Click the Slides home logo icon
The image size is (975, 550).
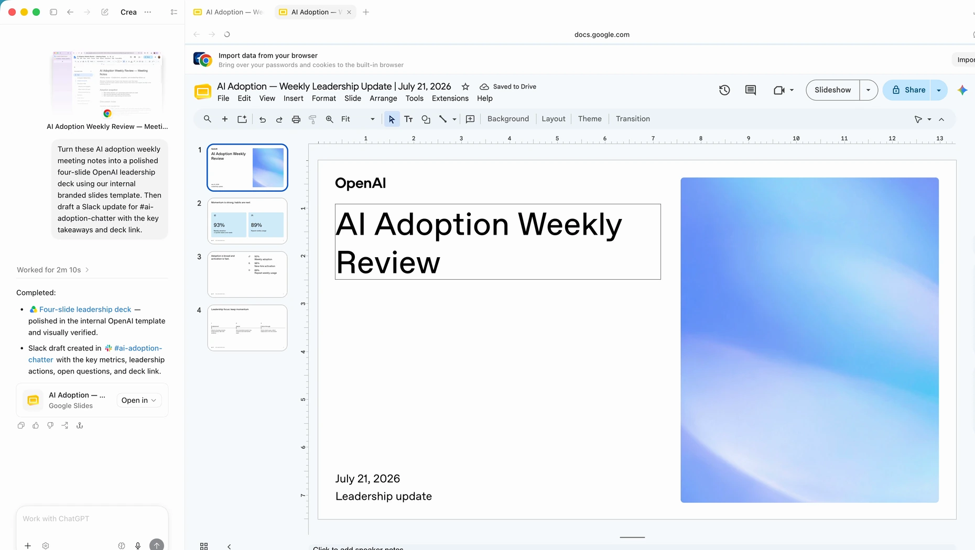202,92
